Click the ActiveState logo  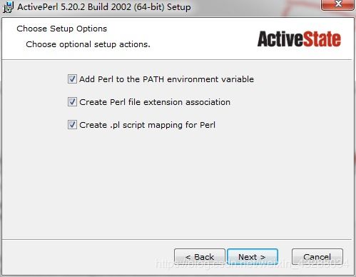[x=299, y=39]
